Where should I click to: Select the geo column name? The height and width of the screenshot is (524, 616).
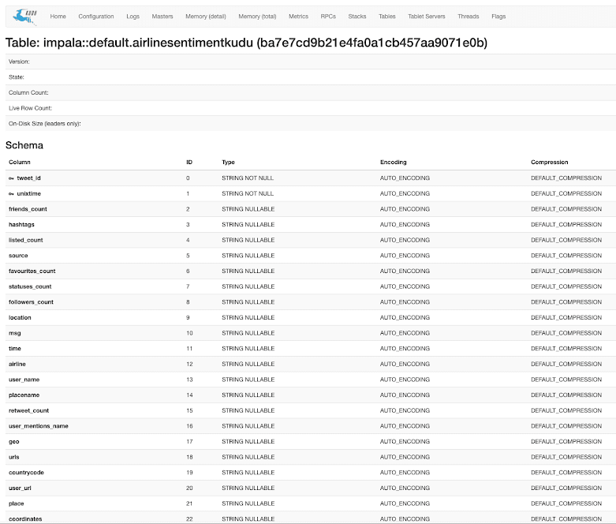13,441
